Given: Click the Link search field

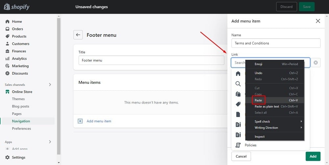Looking at the screenshot, I should pos(270,62).
